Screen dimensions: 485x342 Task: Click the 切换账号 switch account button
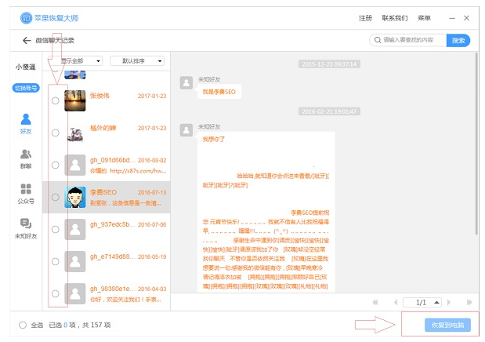26,87
